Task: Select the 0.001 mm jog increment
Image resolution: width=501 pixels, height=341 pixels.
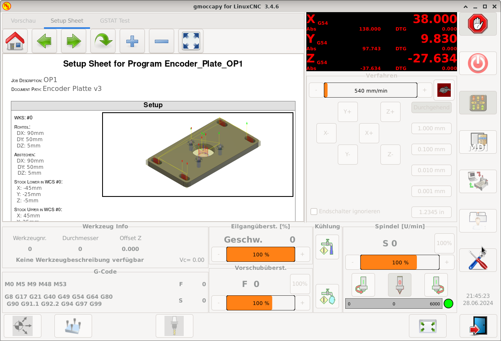Action: [x=432, y=191]
